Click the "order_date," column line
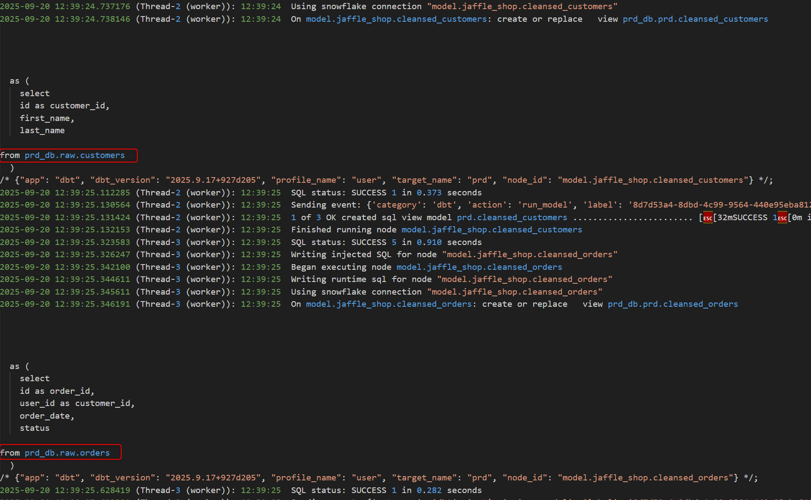The height and width of the screenshot is (500, 811). click(47, 416)
